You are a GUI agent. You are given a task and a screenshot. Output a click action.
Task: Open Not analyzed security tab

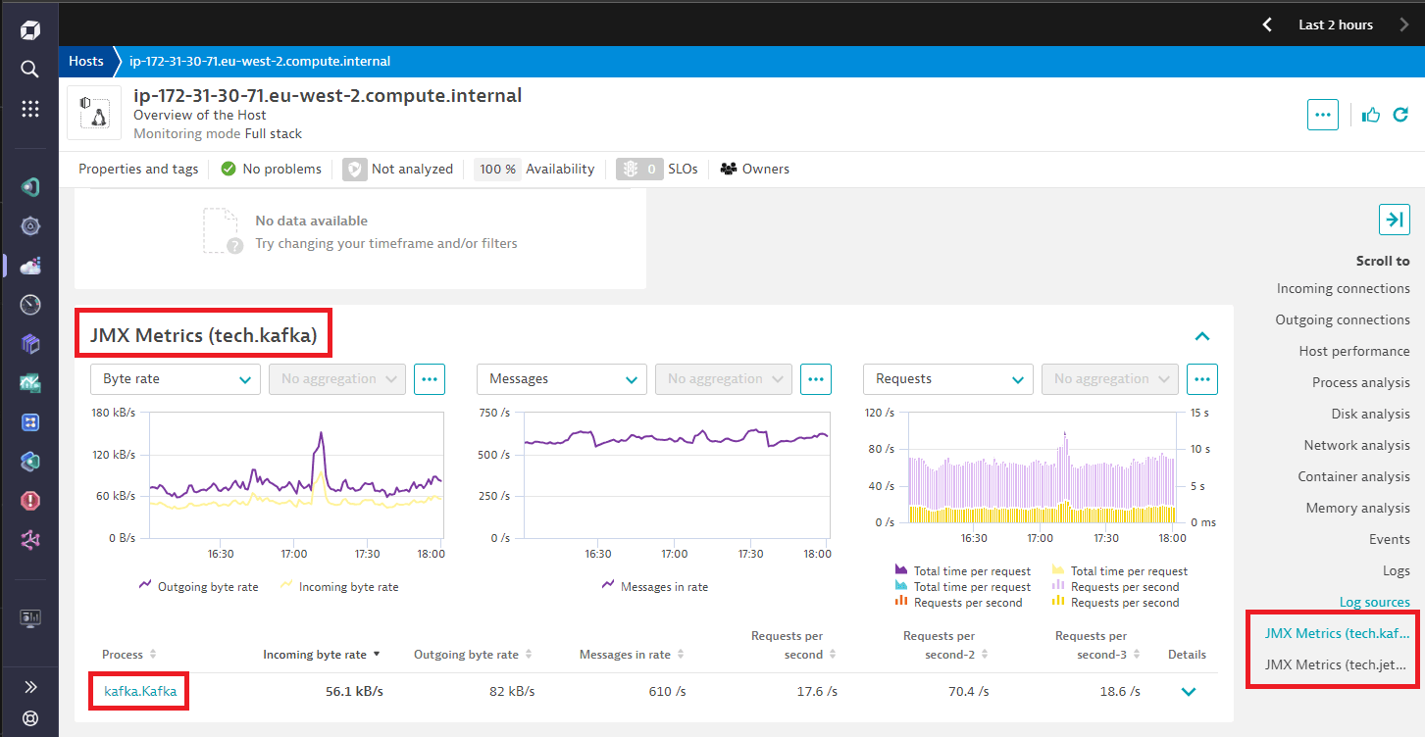click(398, 169)
